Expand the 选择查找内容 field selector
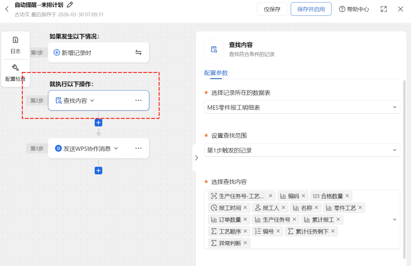The width and height of the screenshot is (411, 266). [x=395, y=220]
